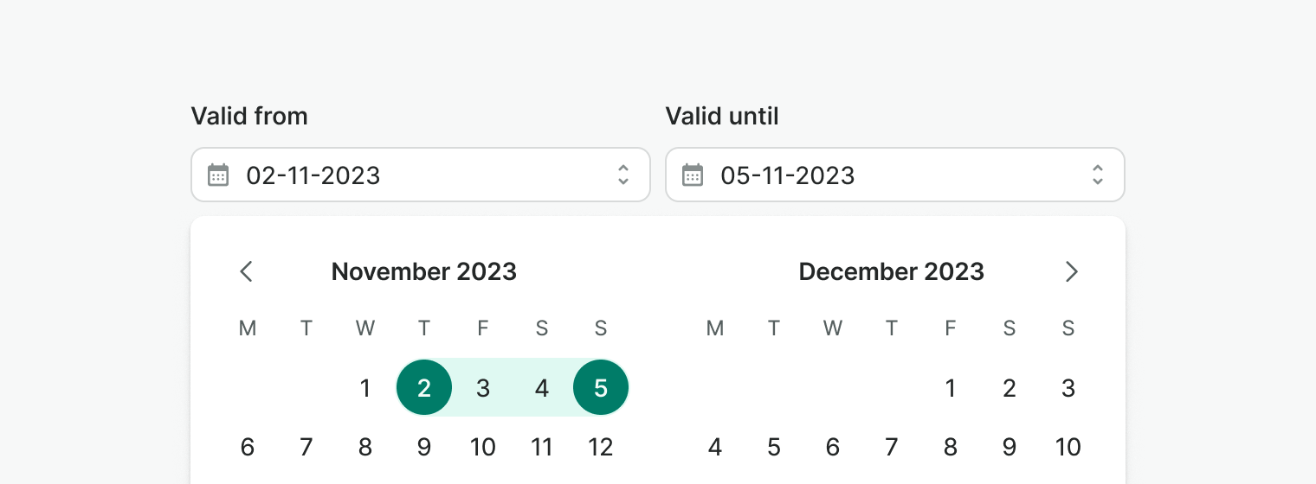This screenshot has width=1316, height=484.
Task: Choose November 3 in highlighted range
Action: tap(483, 388)
